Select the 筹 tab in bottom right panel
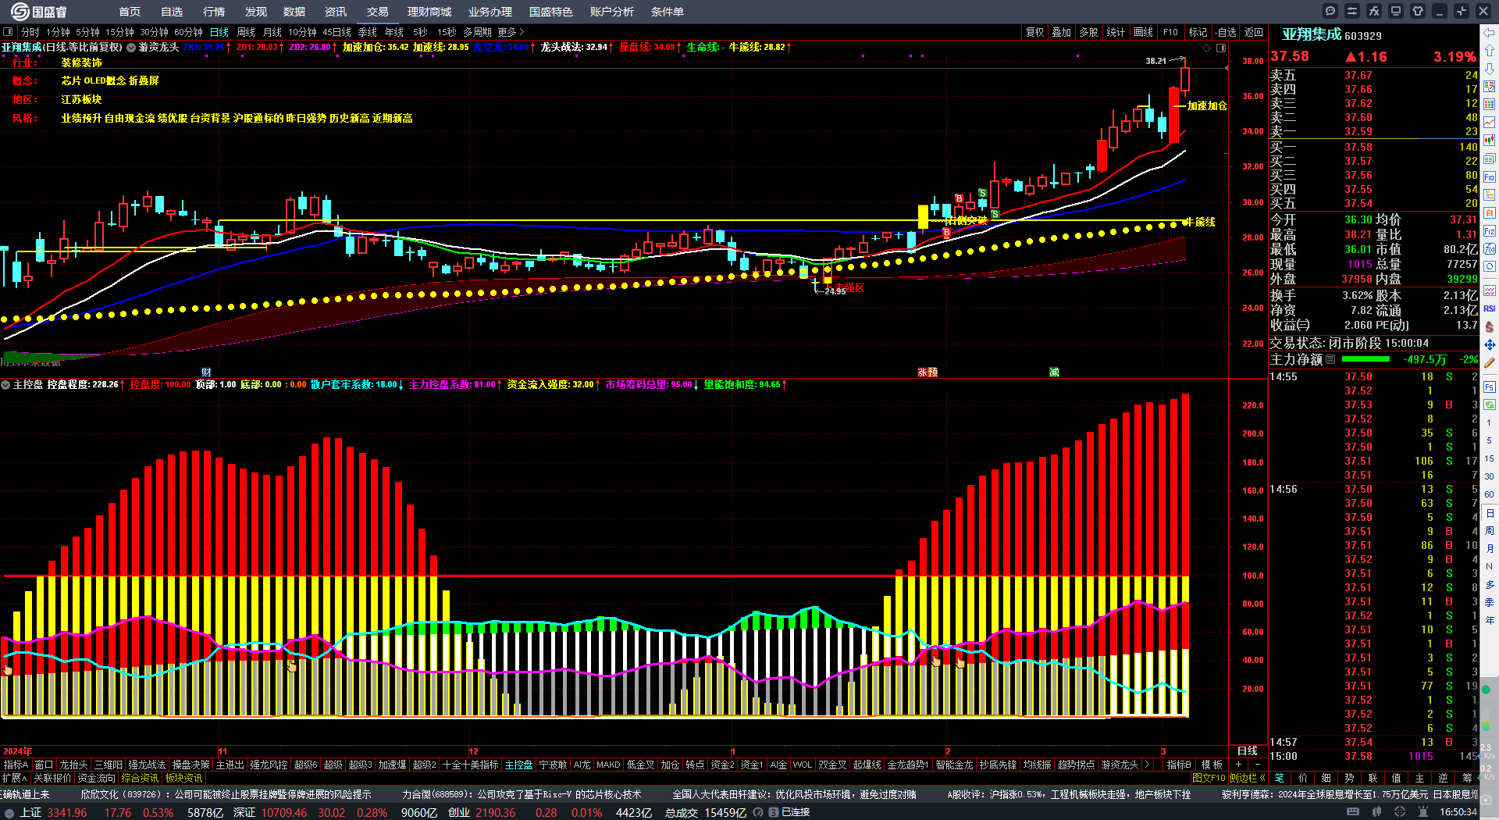 1468,778
